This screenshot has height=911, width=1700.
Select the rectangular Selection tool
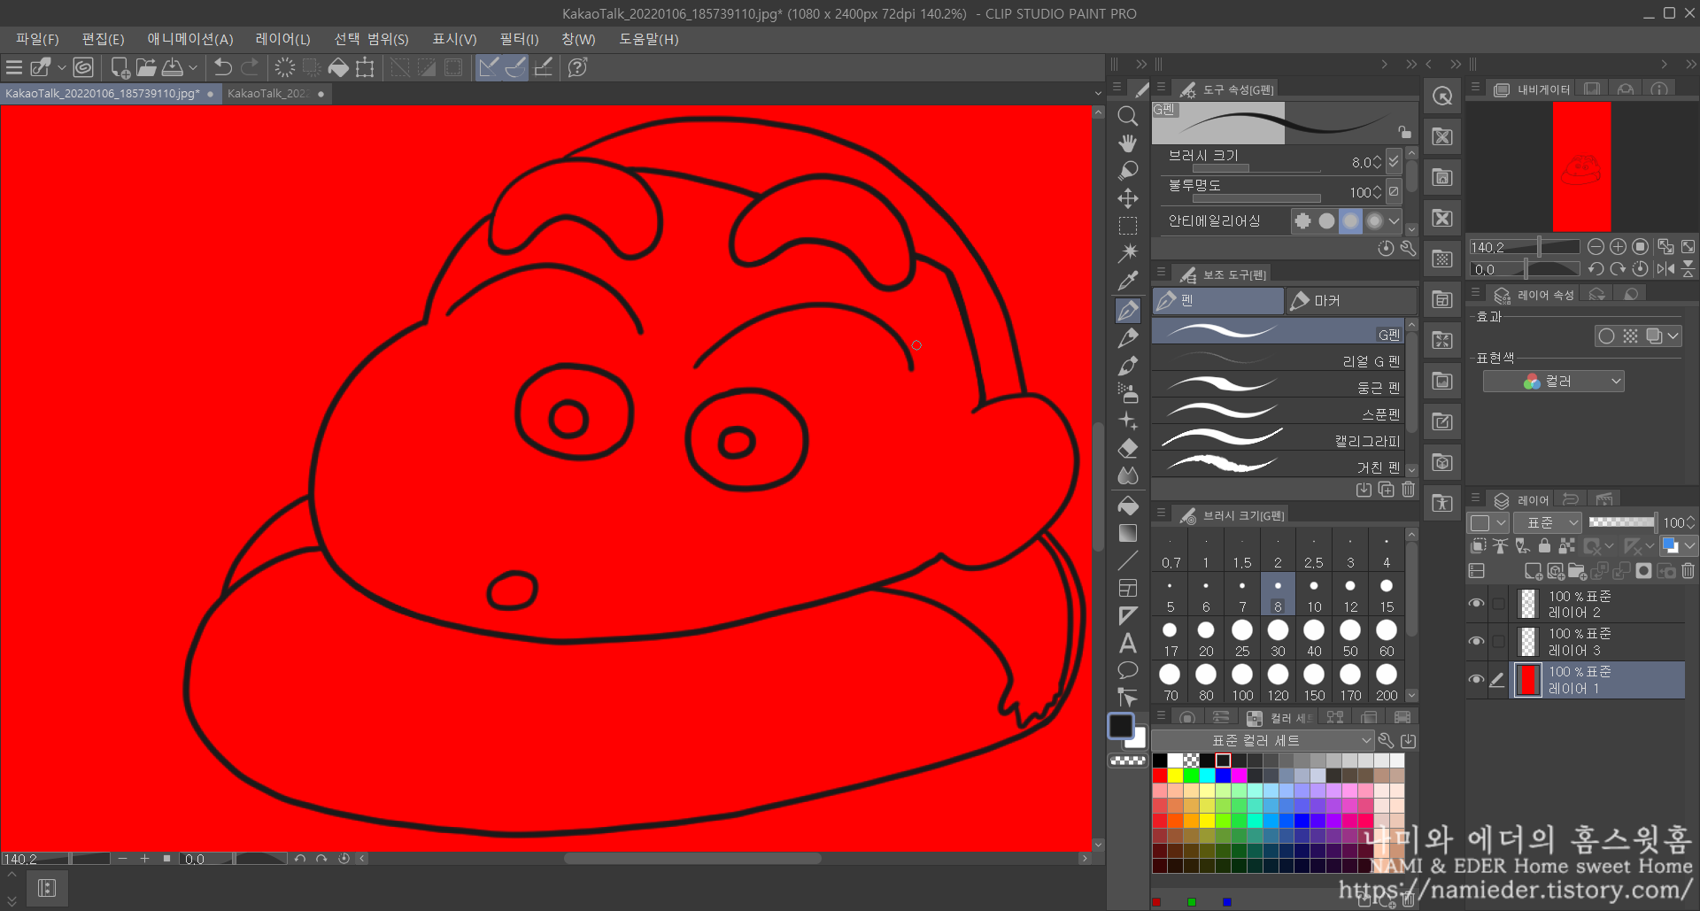pyautogui.click(x=1127, y=226)
